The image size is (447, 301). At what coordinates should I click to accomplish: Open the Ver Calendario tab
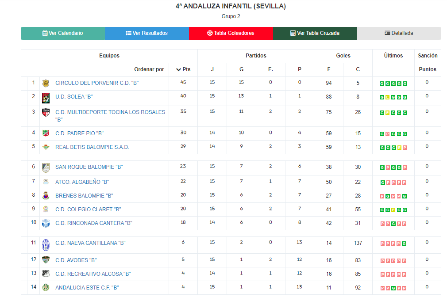coord(63,33)
